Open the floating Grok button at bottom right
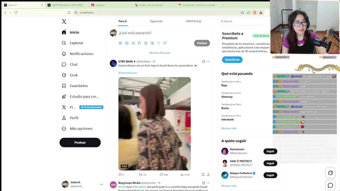 tap(330, 173)
